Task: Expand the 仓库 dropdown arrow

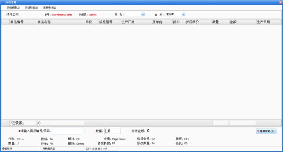Action: [184, 14]
